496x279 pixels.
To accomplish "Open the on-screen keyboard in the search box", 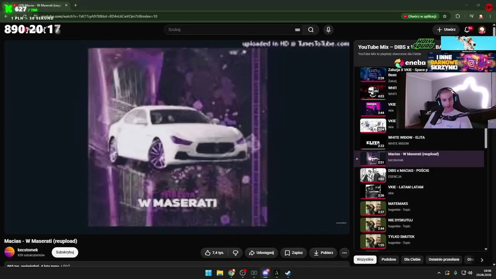I will coord(297,30).
